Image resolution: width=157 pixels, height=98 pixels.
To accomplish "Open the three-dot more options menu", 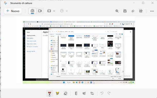I will [152, 11].
